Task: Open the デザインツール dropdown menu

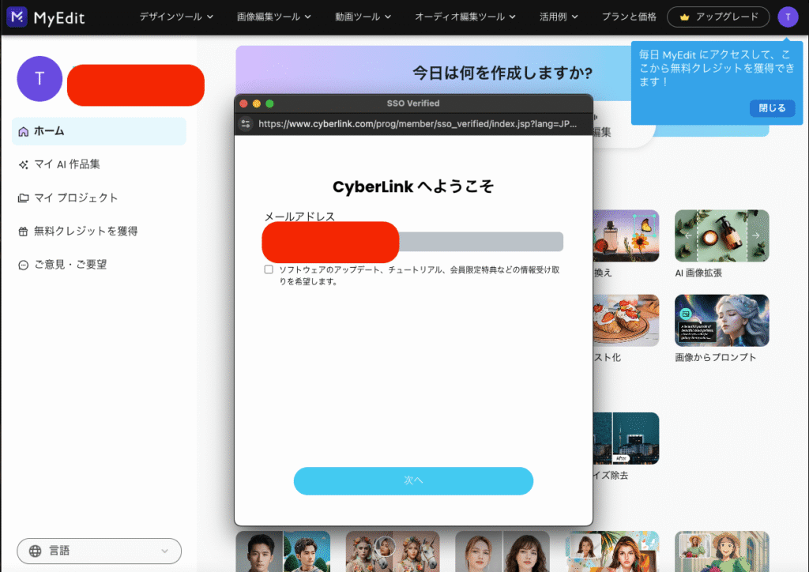Action: pos(176,17)
